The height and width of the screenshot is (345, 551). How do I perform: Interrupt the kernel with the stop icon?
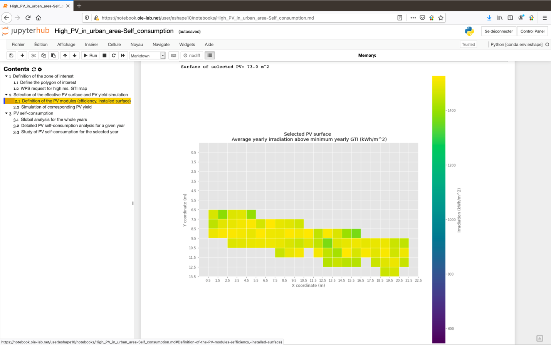[x=104, y=55]
